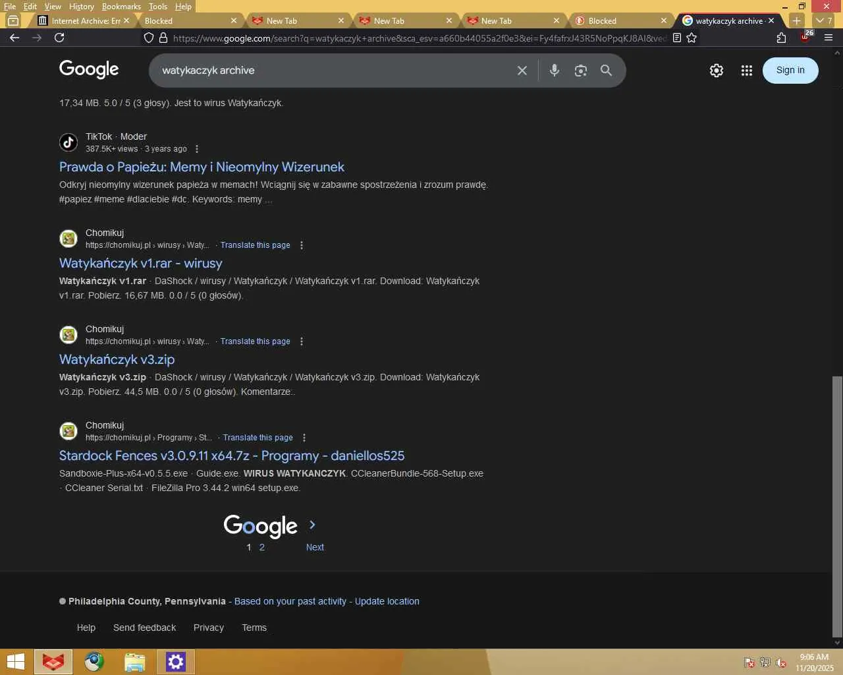Search by image with Google Lens
Image resolution: width=843 pixels, height=675 pixels.
580,71
